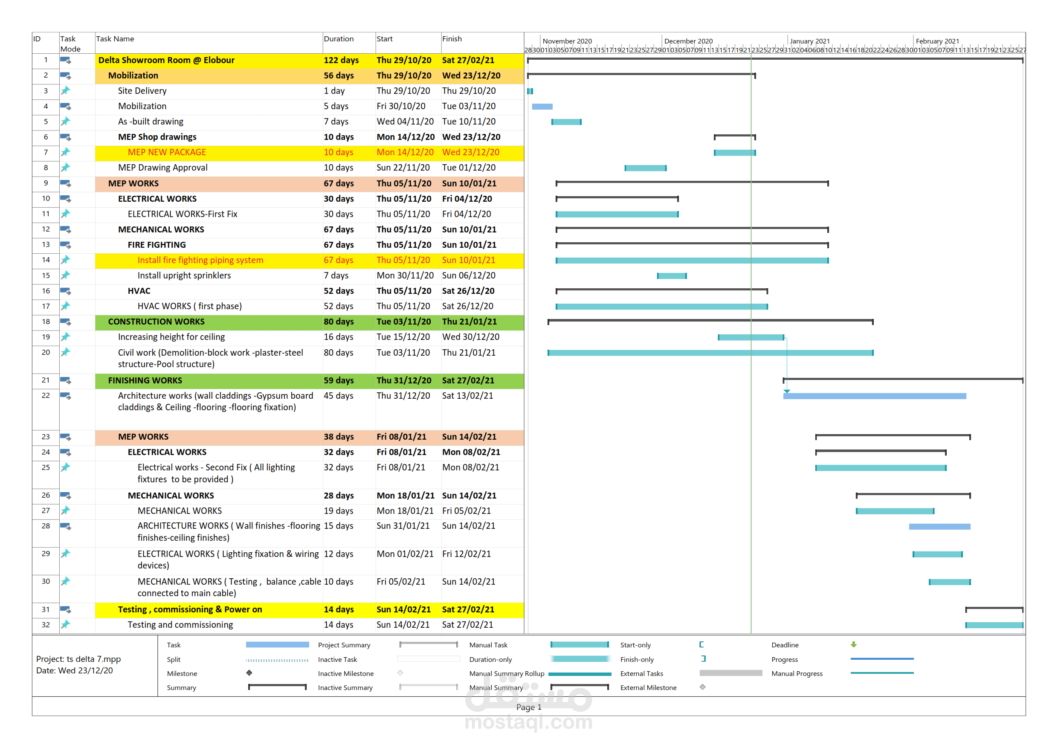Click the pin icon on MEP NEW PACKAGE row
This screenshot has width=1058, height=748.
coord(65,152)
